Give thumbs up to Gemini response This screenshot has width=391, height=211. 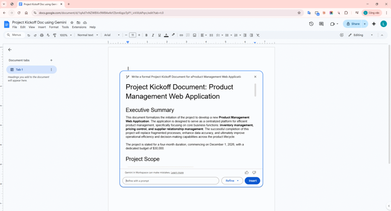pyautogui.click(x=247, y=172)
